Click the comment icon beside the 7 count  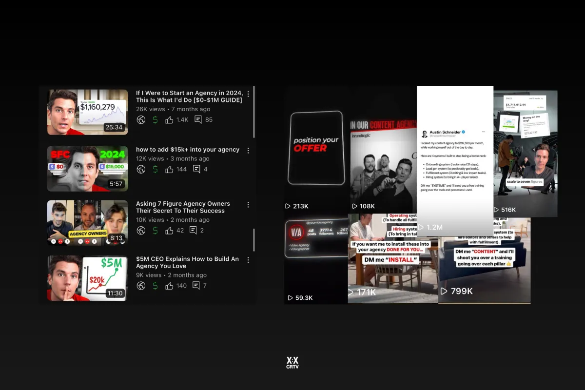[196, 286]
